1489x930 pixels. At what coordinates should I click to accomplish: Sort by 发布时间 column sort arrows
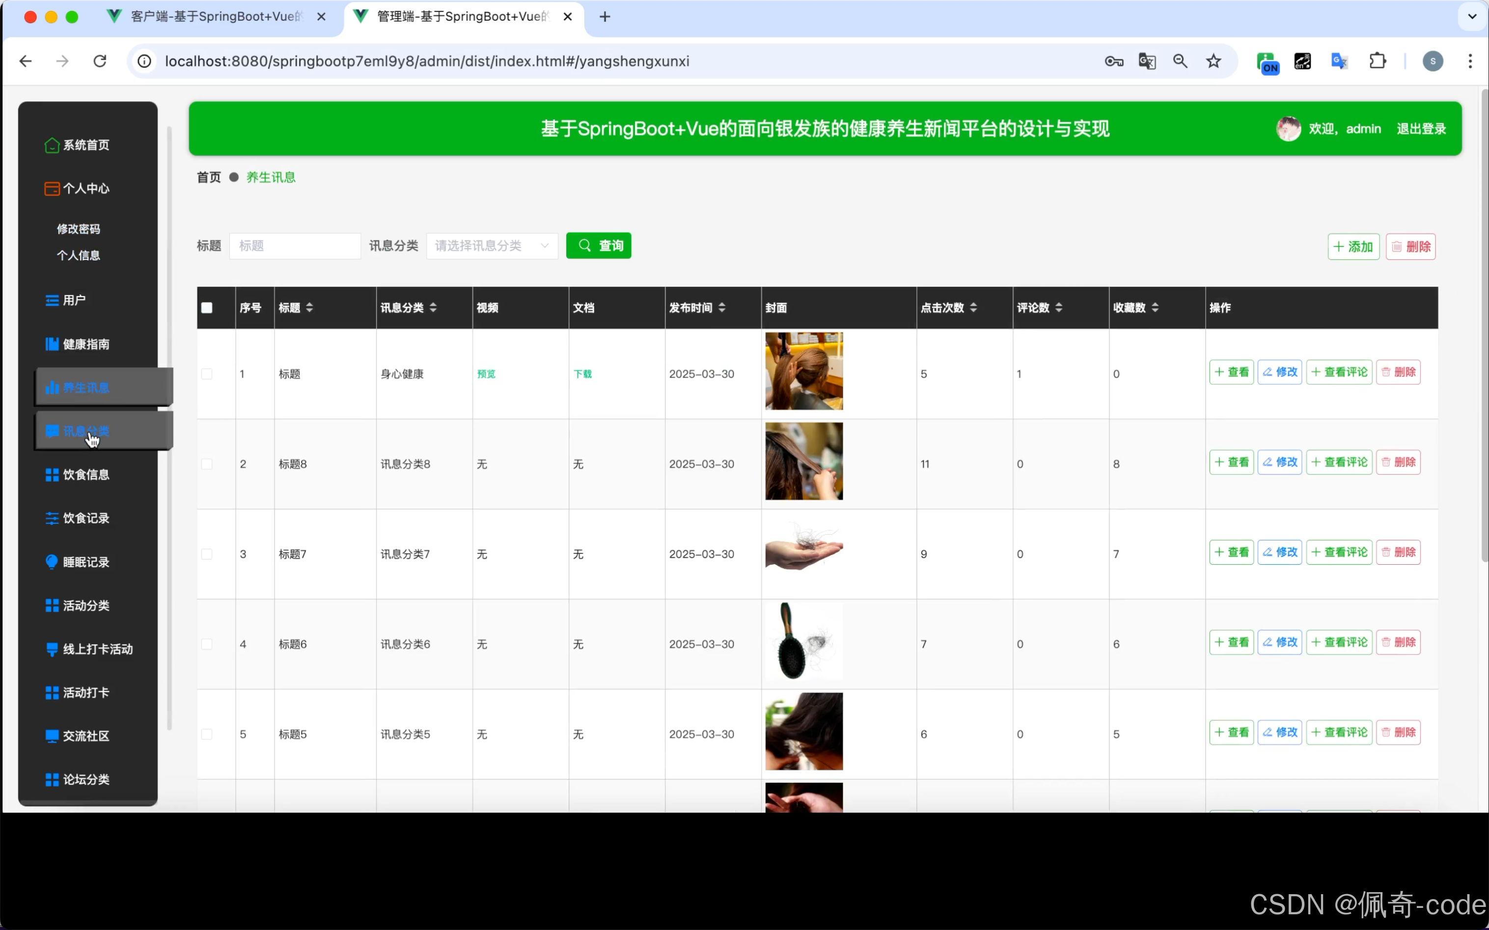coord(721,307)
